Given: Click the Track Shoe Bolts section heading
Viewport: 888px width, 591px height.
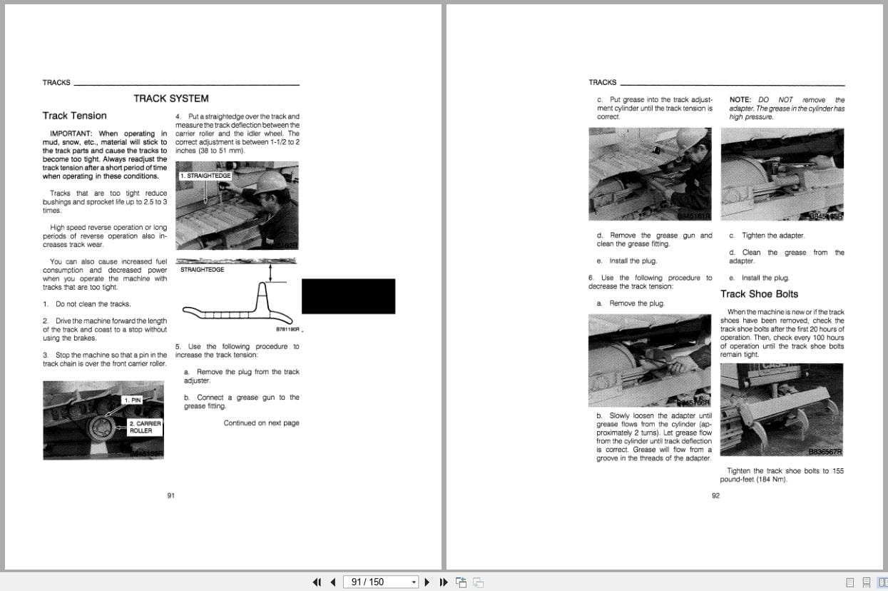Looking at the screenshot, I should [x=759, y=293].
